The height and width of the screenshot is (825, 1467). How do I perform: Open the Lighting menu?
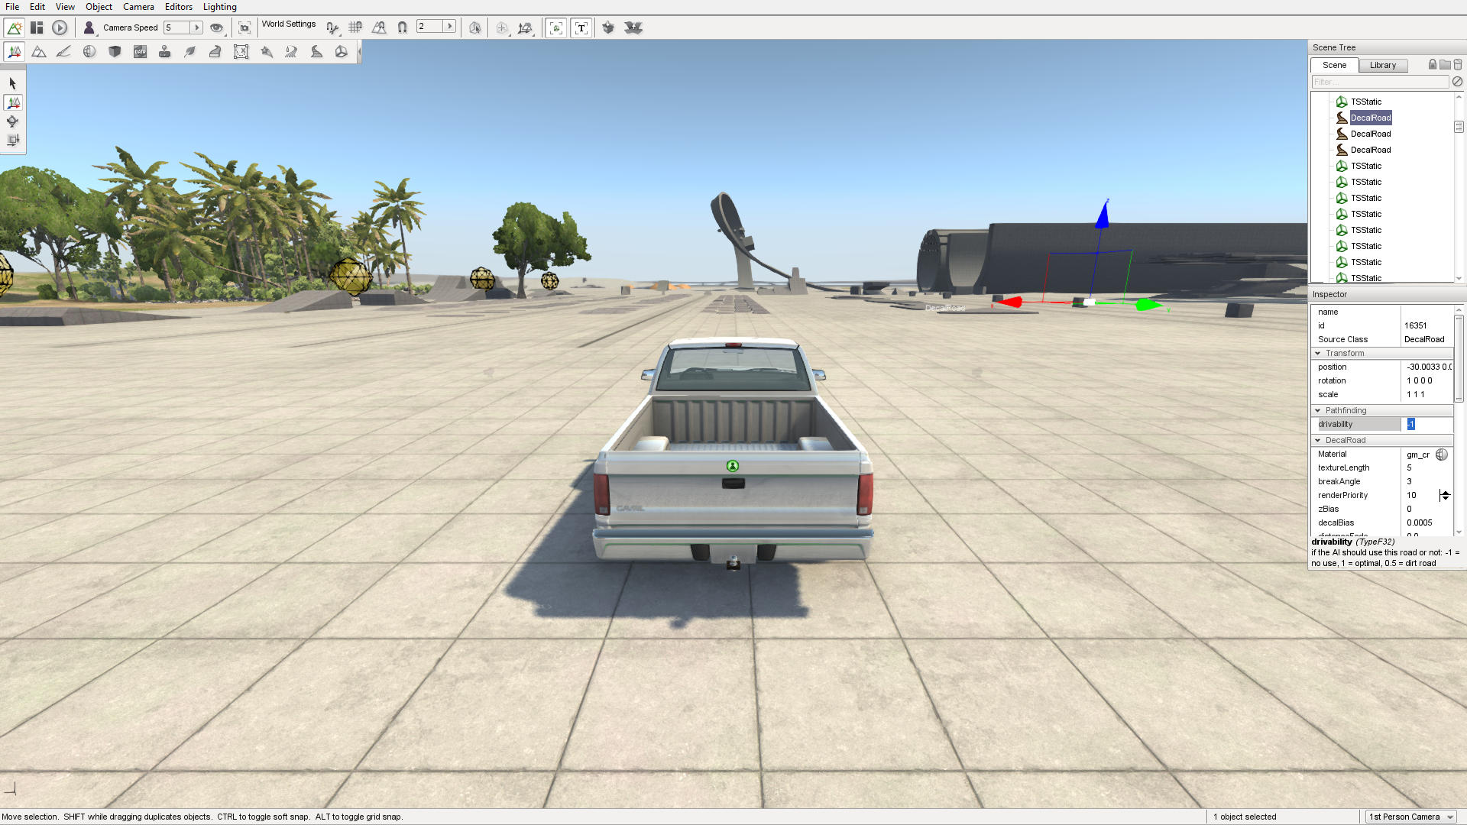(x=219, y=7)
